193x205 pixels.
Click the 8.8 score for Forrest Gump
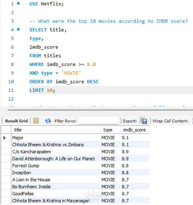click(x=135, y=166)
